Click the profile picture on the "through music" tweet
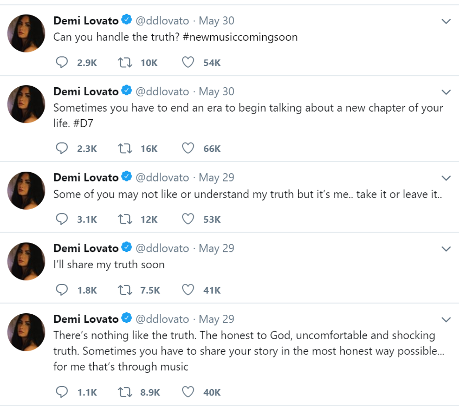The height and width of the screenshot is (409, 459). pyautogui.click(x=26, y=332)
